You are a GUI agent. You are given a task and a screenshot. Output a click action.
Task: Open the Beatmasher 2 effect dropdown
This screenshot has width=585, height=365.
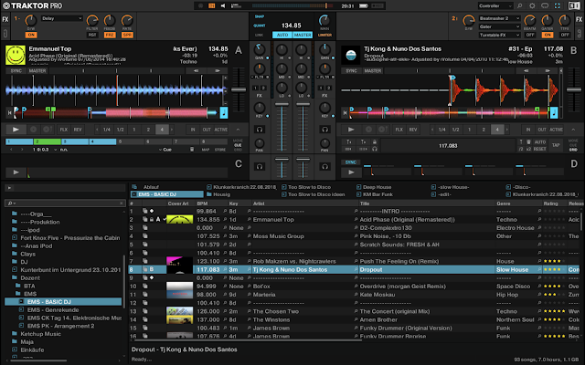point(500,18)
